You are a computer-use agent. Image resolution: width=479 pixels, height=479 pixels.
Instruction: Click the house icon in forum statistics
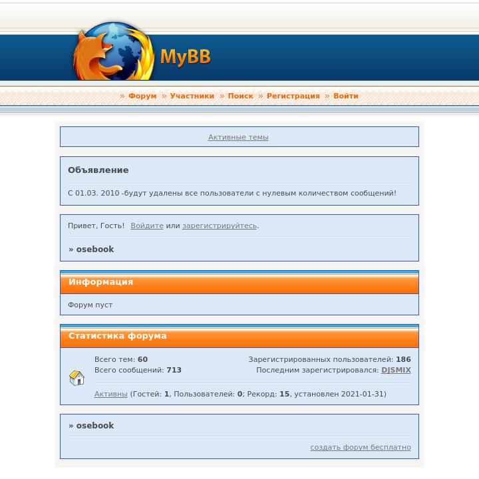point(77,378)
